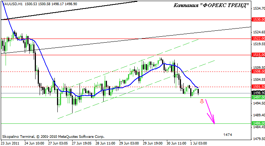Image resolution: width=265 pixels, height=146 pixels.
Task: Select the 1522.00 red price label
Action: click(258, 39)
